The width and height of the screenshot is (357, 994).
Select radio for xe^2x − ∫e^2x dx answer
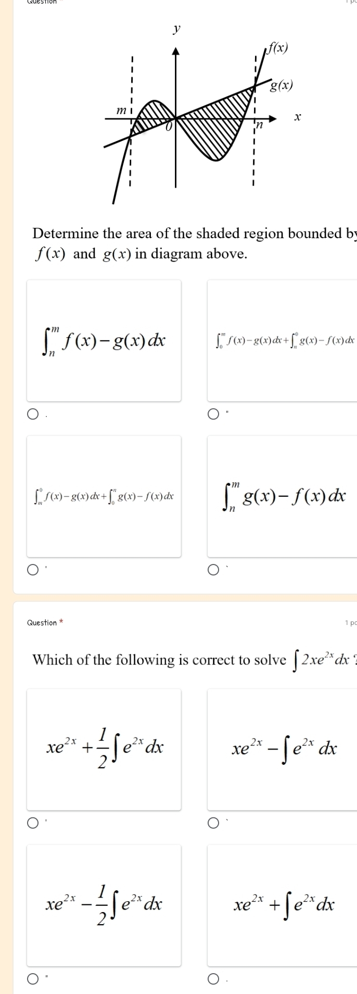coord(214,823)
